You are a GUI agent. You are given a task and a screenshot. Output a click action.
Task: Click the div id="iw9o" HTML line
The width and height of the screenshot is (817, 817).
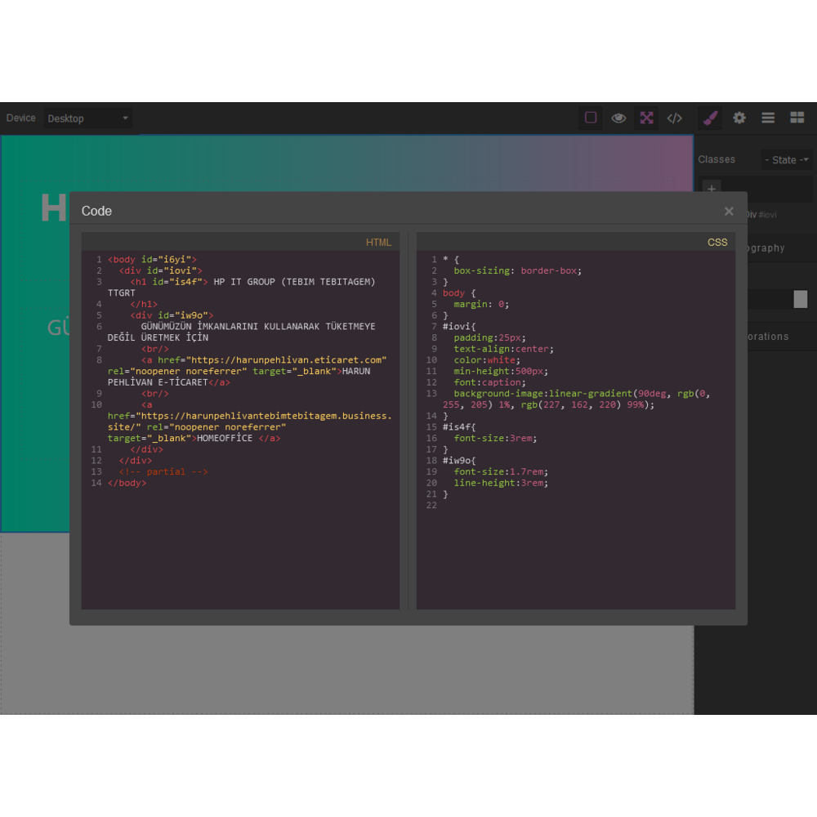tap(172, 315)
